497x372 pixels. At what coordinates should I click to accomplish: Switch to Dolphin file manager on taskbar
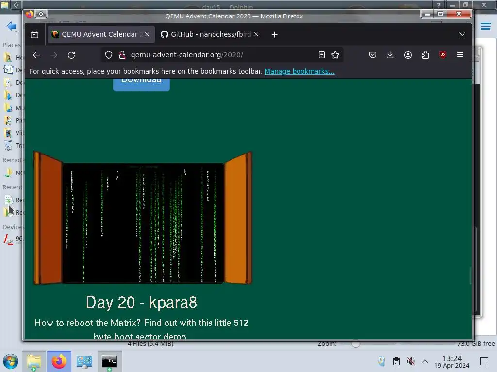(34, 361)
